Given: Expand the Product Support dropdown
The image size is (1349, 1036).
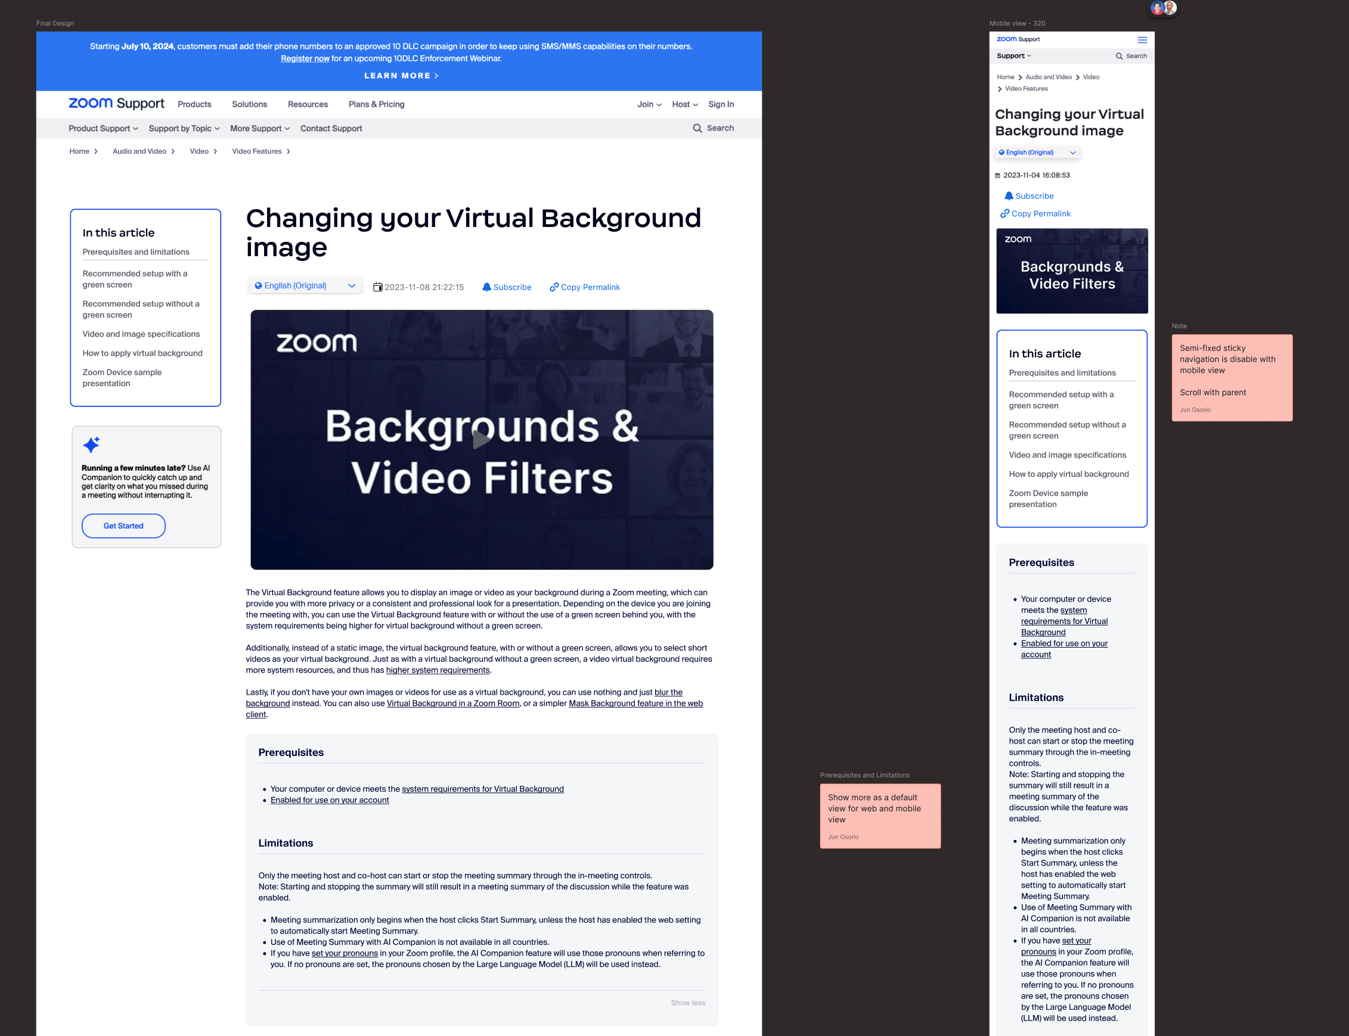Looking at the screenshot, I should pos(103,128).
